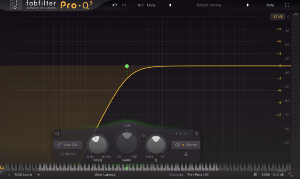
Task: Select previous band arrow
Action: coord(176,134)
